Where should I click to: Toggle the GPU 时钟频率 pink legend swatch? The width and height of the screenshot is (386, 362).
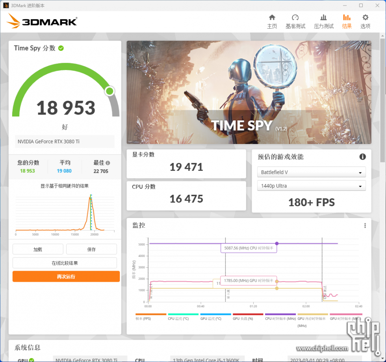(x=346, y=314)
